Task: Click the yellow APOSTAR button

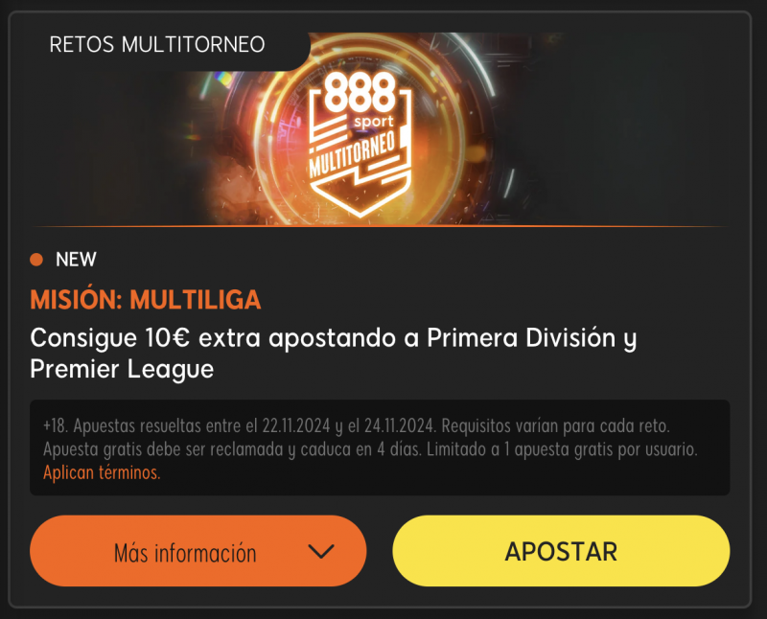Action: [561, 551]
